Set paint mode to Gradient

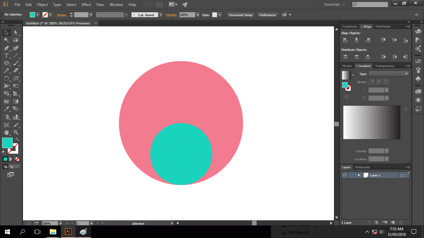11,159
